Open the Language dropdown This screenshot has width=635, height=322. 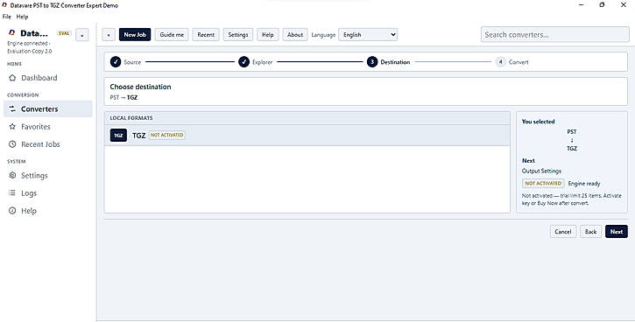coord(368,35)
